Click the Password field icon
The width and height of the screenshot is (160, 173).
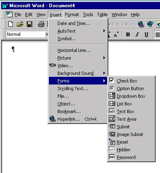[x=112, y=157]
